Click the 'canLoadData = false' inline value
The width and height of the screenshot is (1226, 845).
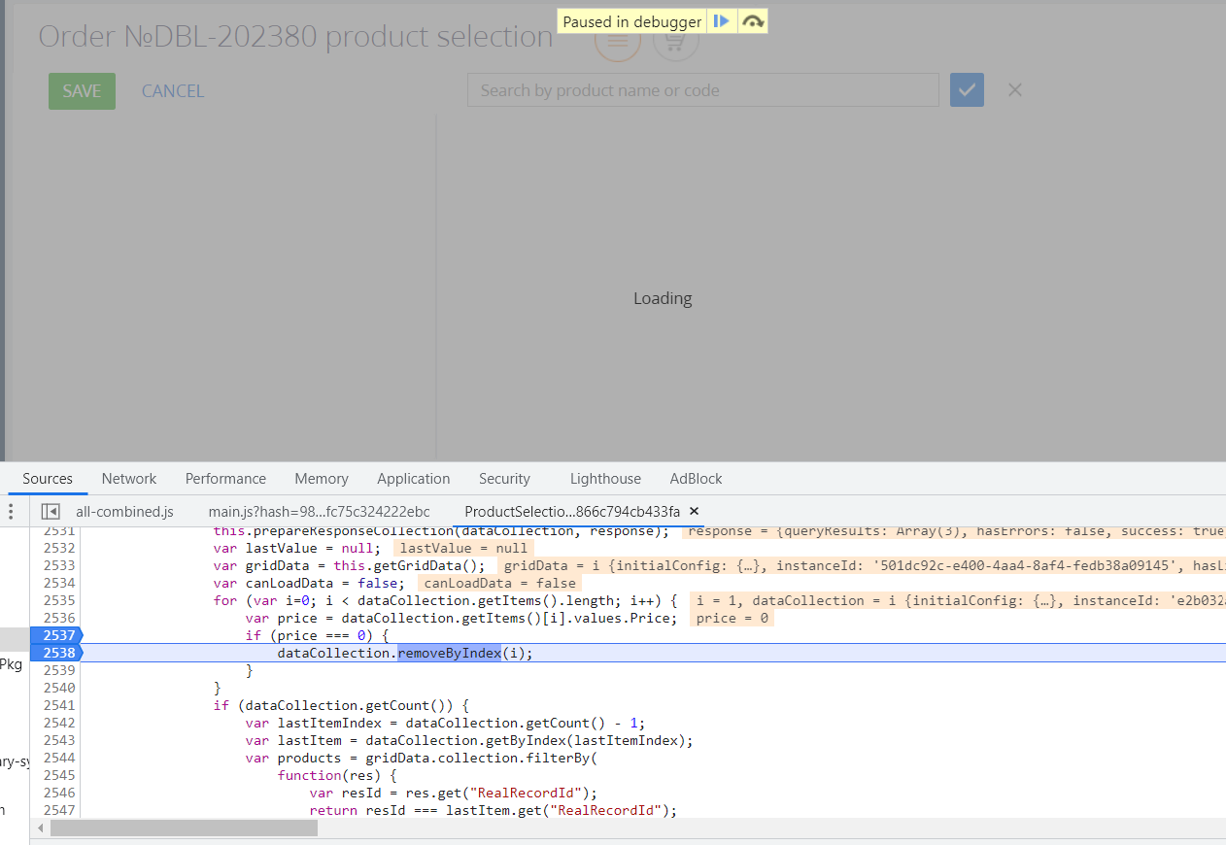(499, 583)
